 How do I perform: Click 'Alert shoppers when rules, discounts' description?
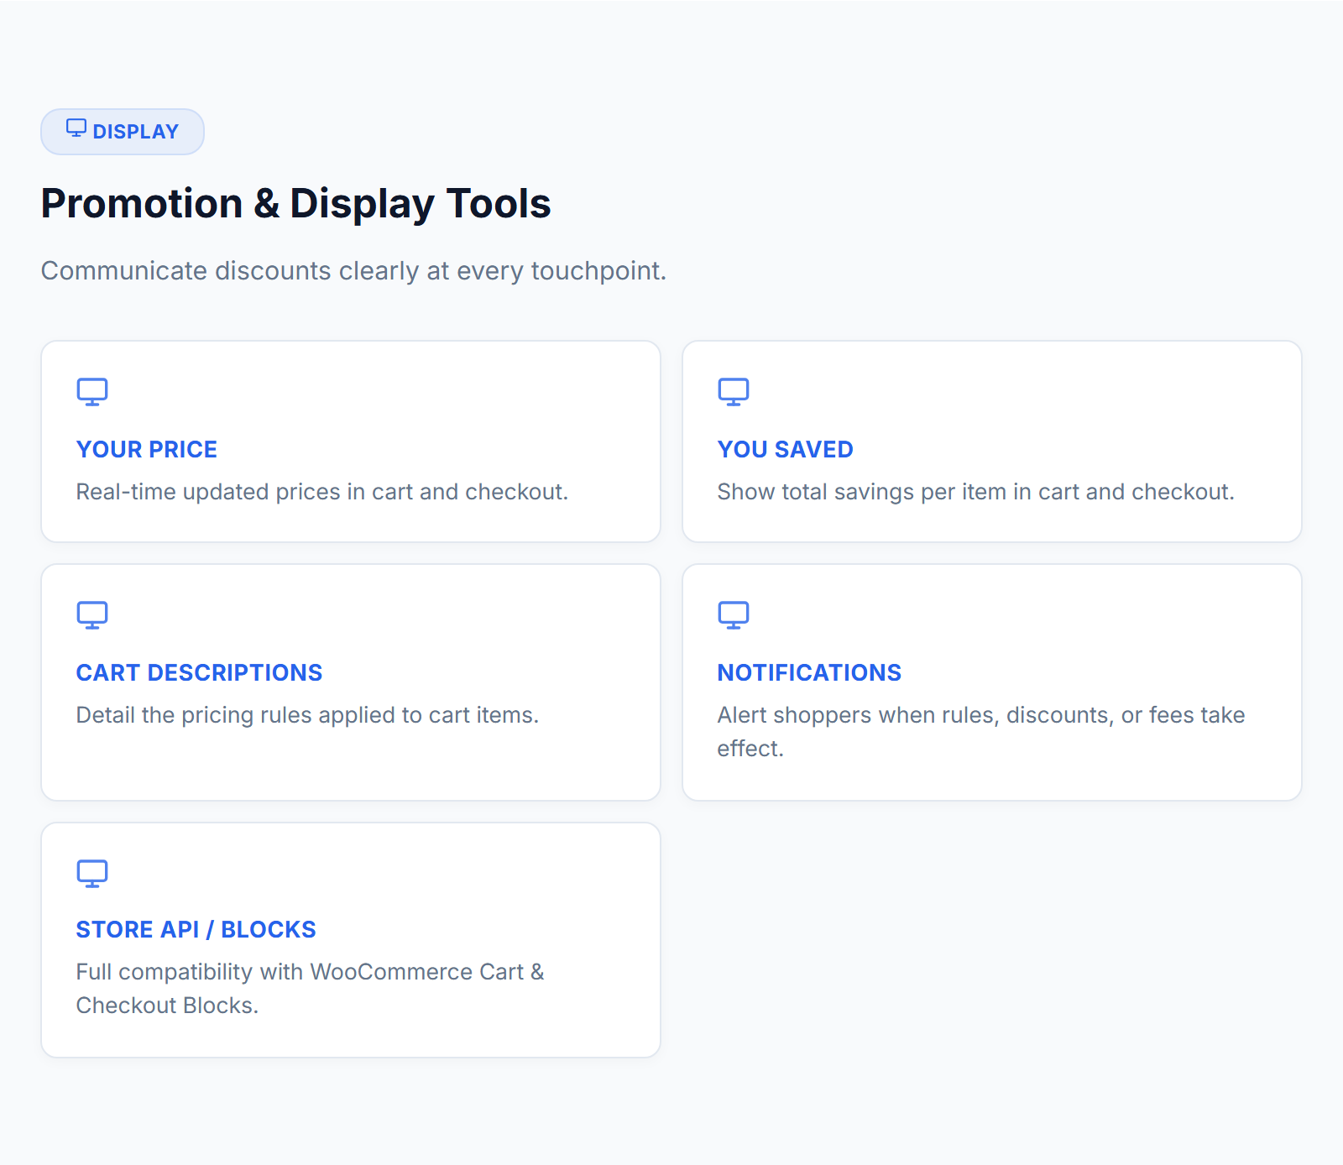pyautogui.click(x=981, y=732)
